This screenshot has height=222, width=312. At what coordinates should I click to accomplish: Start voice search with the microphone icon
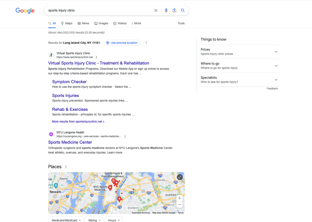click(x=166, y=11)
